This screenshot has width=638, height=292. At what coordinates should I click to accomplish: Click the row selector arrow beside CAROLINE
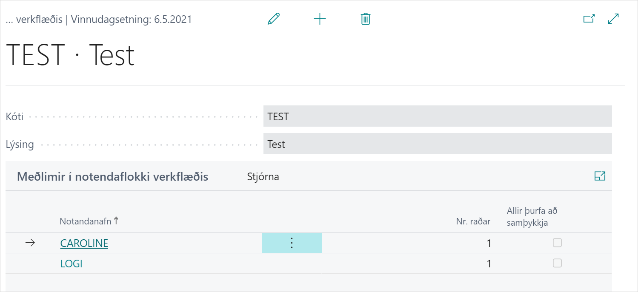click(30, 243)
